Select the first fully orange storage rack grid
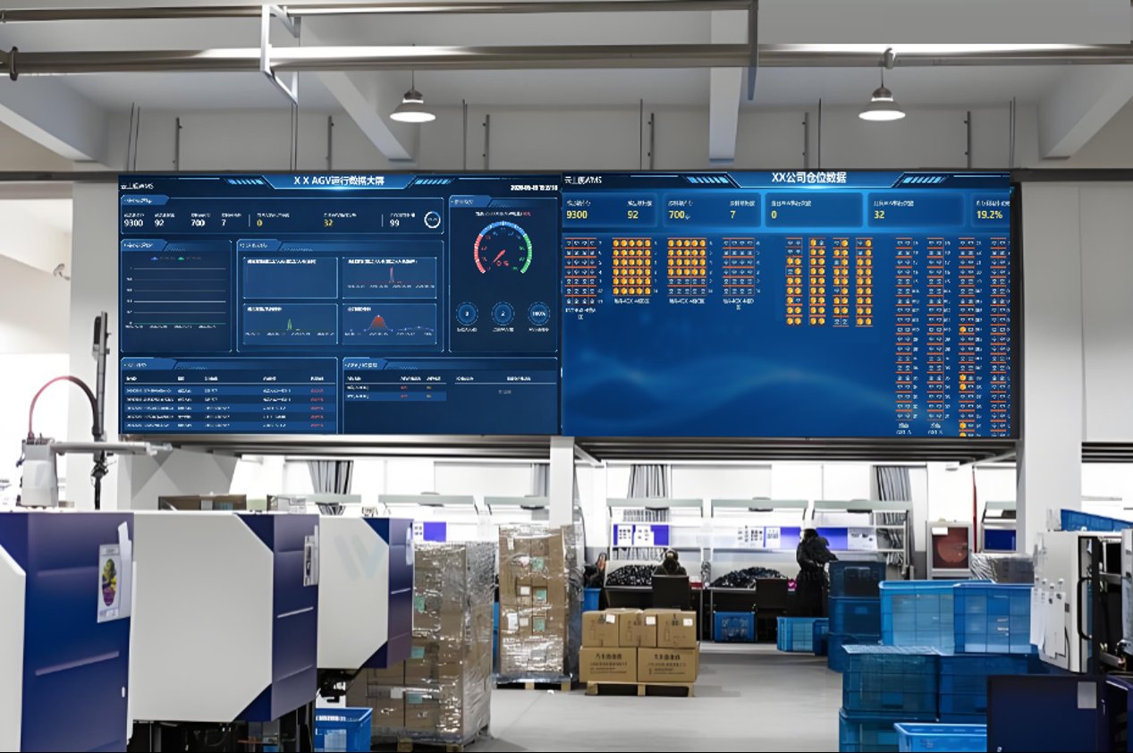The height and width of the screenshot is (753, 1133). click(631, 267)
